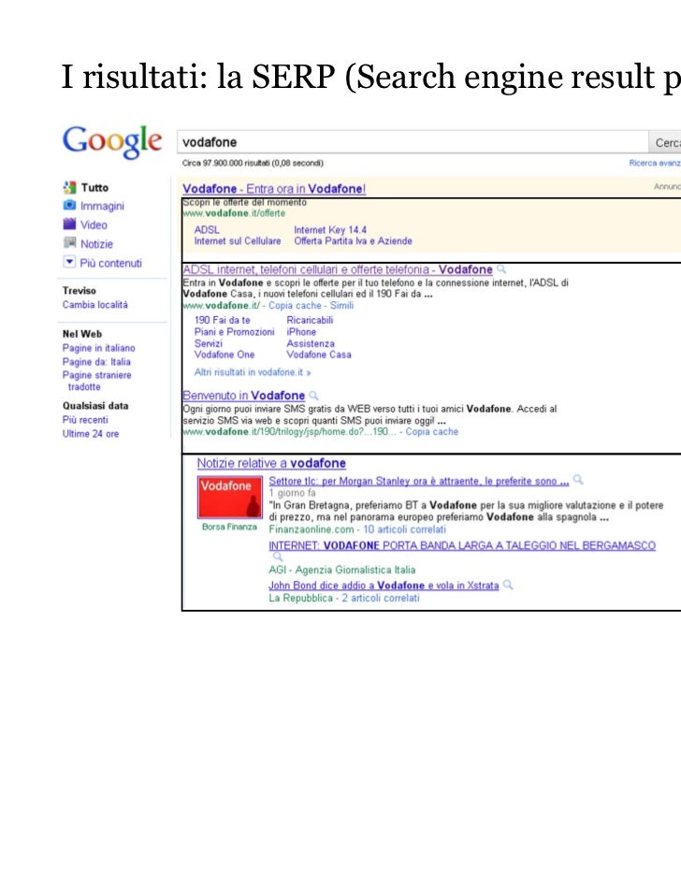Filter by Pagine da: Italia
Image resolution: width=681 pixels, height=882 pixels.
pos(96,362)
